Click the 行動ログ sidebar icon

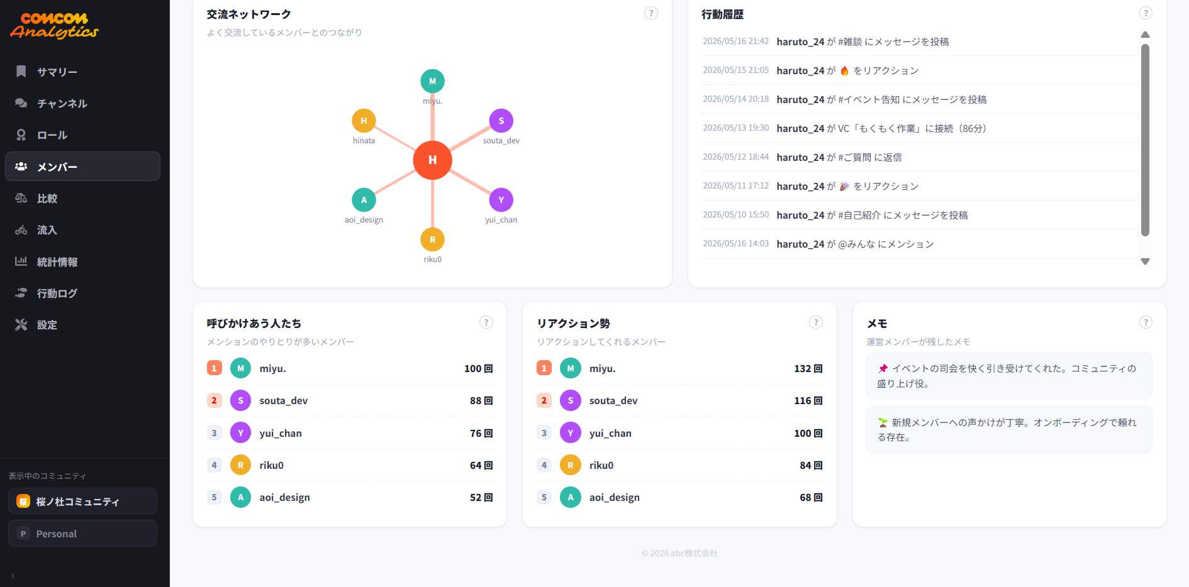click(x=21, y=293)
